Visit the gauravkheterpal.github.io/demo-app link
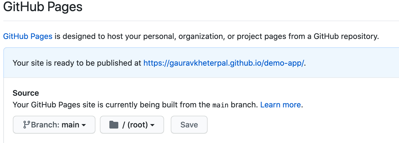399x143 pixels. (223, 63)
